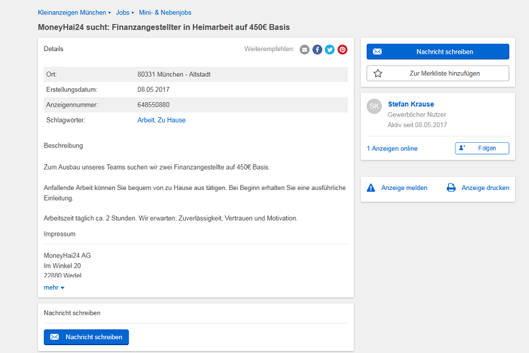Open Stefan Krause profile
The image size is (529, 353).
[x=411, y=104]
